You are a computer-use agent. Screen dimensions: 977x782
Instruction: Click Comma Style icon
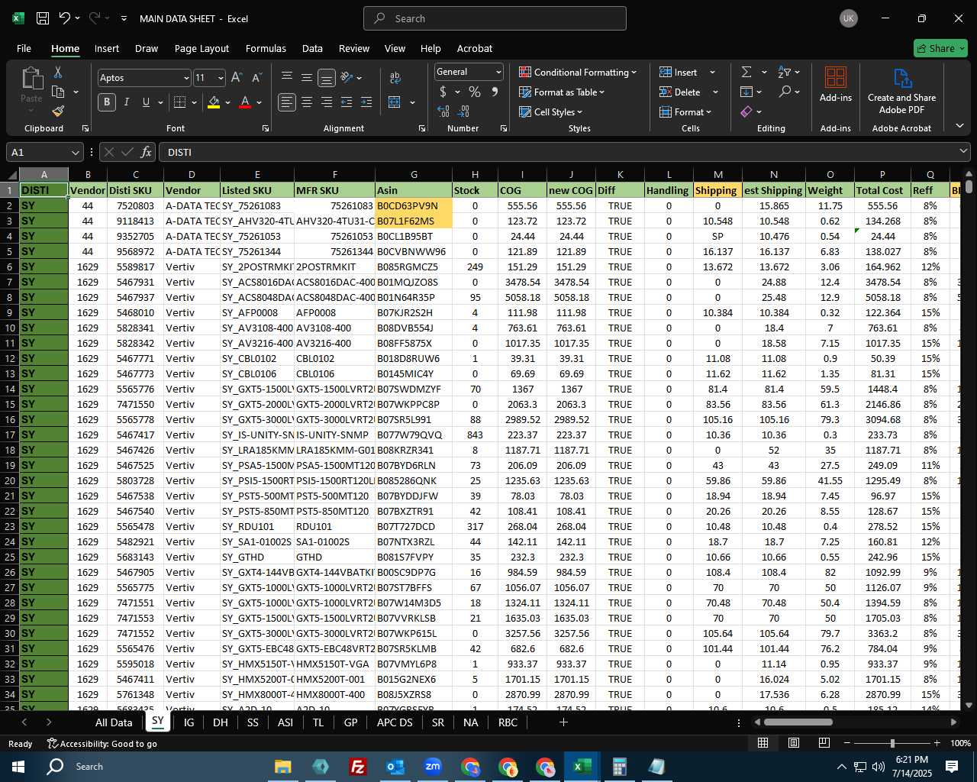tap(495, 92)
